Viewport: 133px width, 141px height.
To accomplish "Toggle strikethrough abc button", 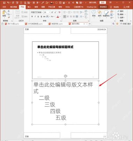I will (44, 17).
